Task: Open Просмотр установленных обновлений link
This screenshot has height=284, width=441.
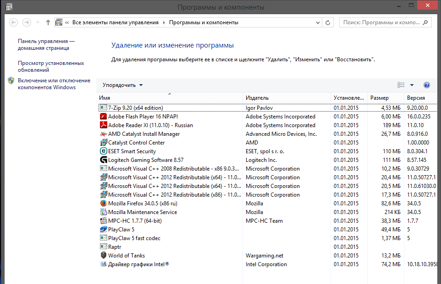Action: click(51, 66)
